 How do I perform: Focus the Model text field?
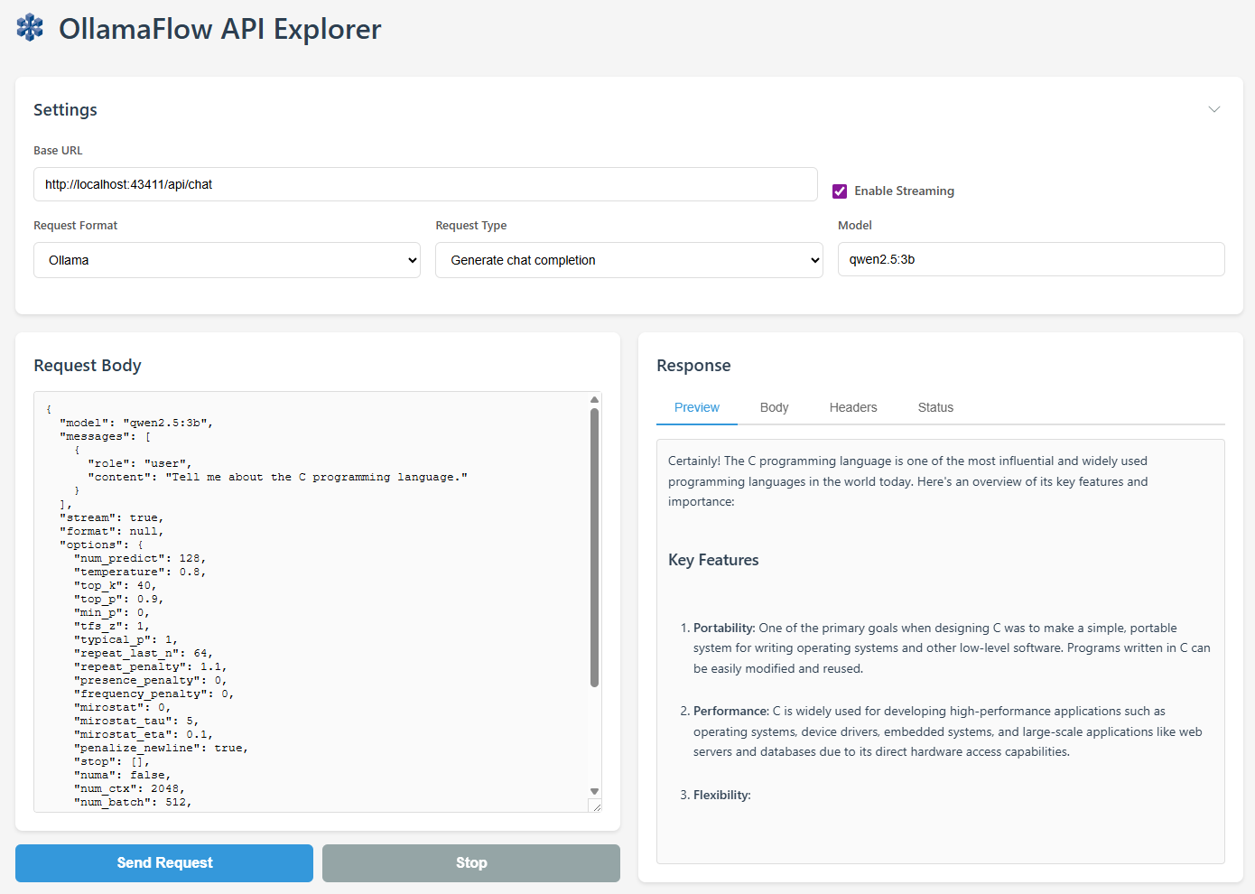(1030, 259)
